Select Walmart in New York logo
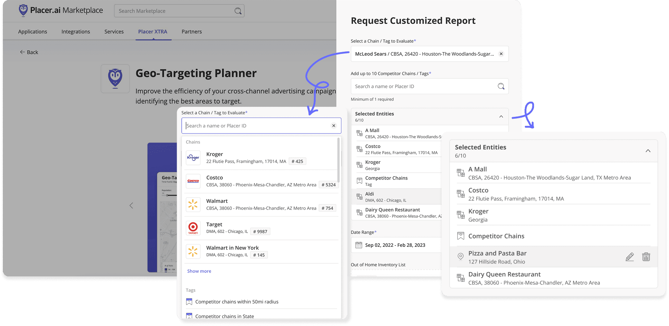 pyautogui.click(x=193, y=251)
